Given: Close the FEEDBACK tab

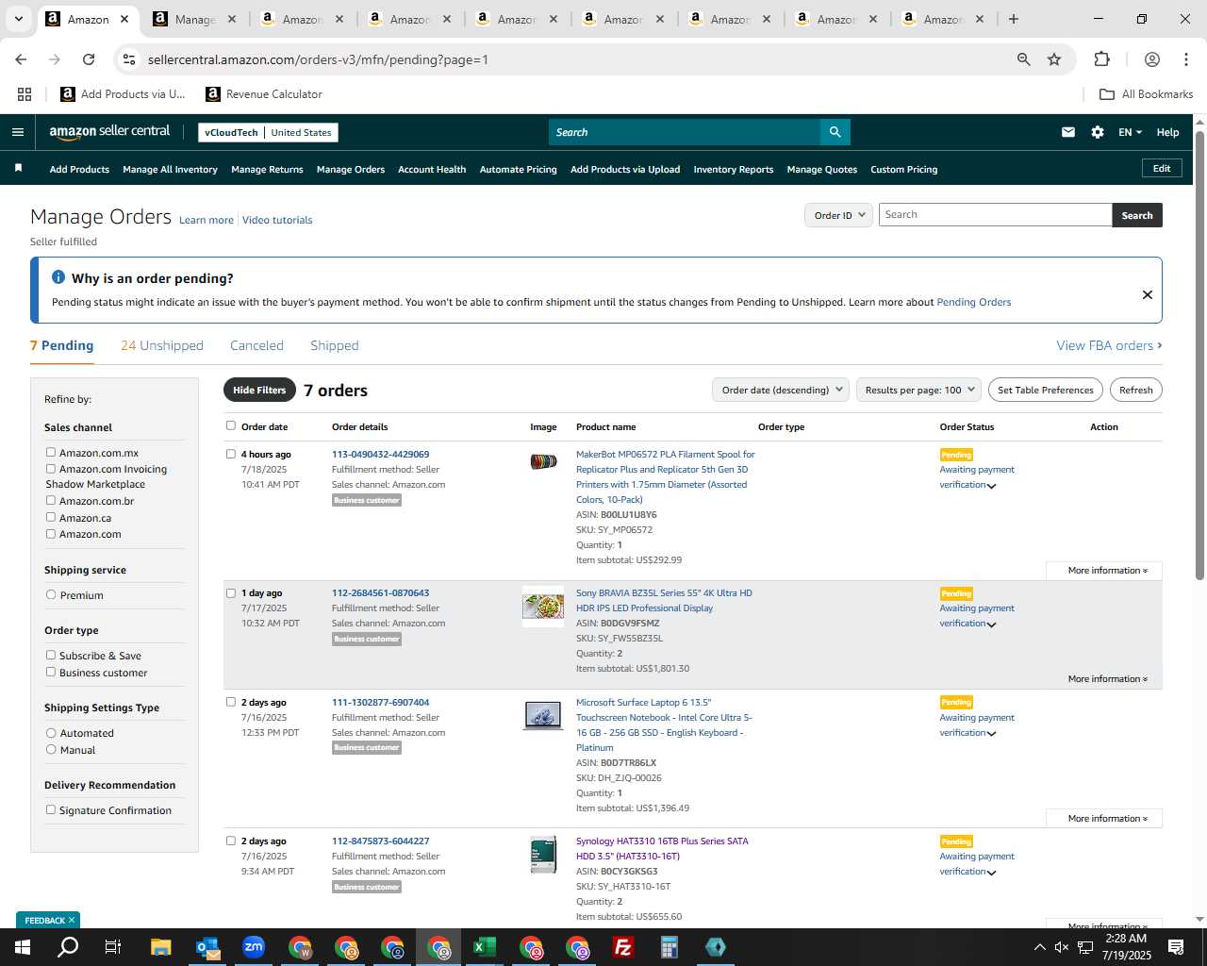Looking at the screenshot, I should (x=72, y=920).
